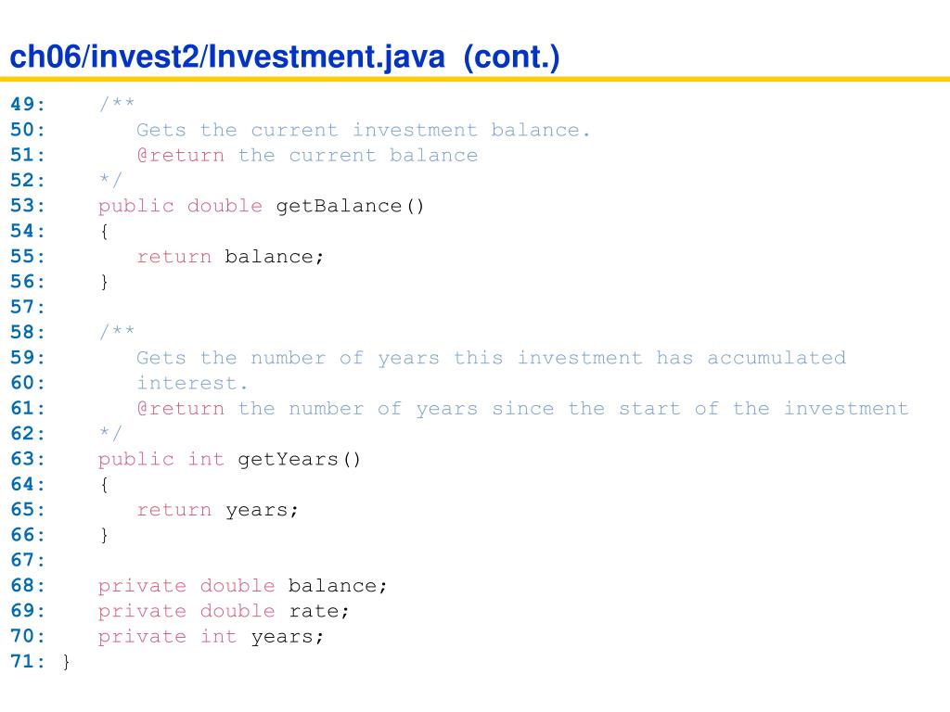Screen dimensions: 950x712
Task: Click line number 63
Action: pos(28,459)
